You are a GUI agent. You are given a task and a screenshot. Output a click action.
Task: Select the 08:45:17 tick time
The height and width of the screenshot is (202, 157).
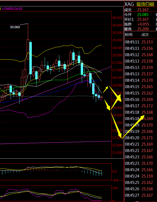click(x=132, y=106)
